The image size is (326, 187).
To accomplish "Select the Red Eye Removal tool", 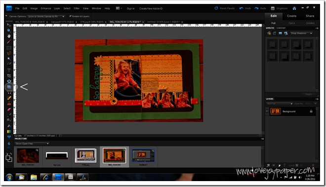I will 9,93.
